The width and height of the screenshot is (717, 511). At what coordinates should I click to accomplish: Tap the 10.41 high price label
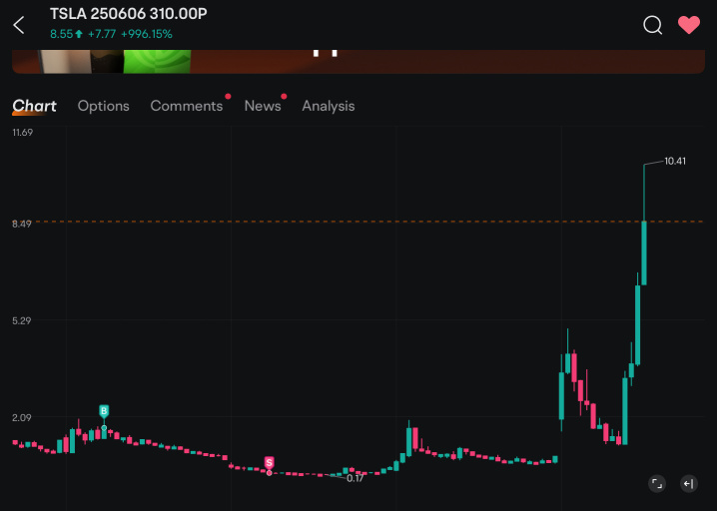coord(675,161)
